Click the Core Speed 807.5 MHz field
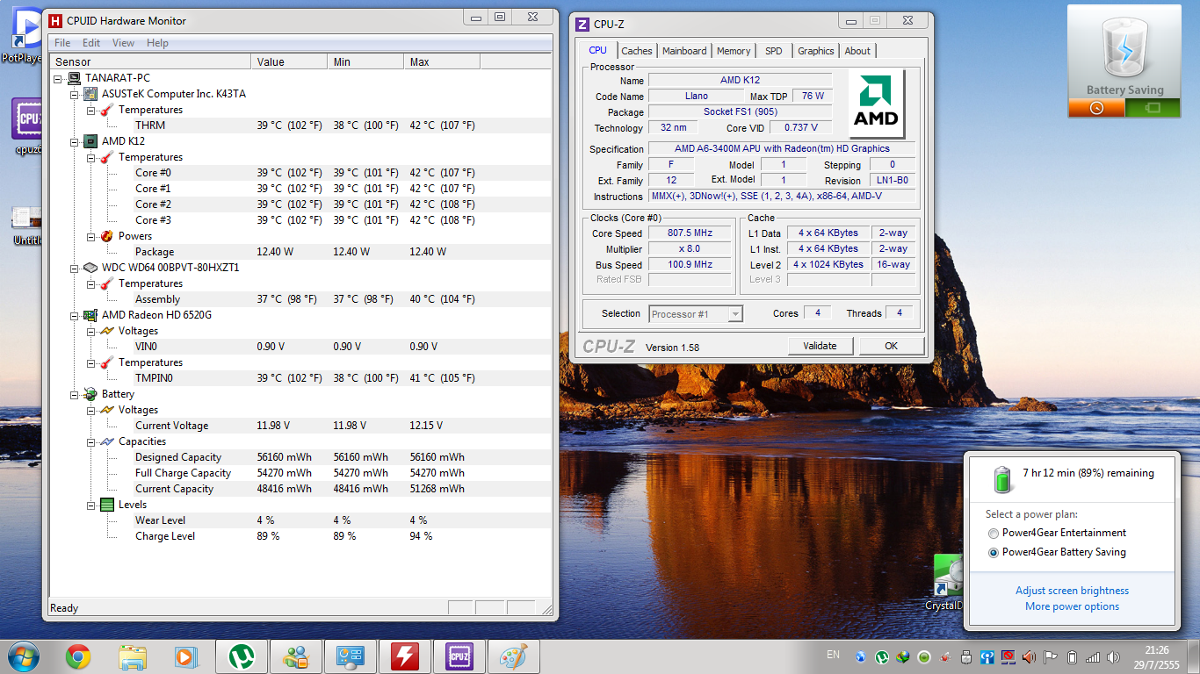 tap(689, 233)
